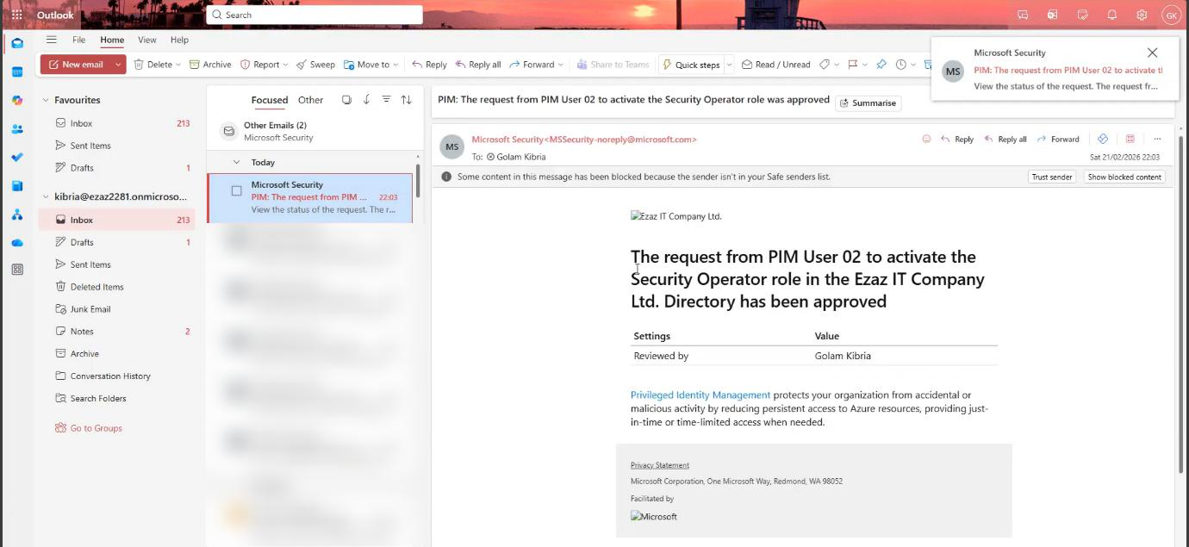Viewport: 1189px width, 547px height.
Task: Open Calendar from the left app rail
Action: 17,71
